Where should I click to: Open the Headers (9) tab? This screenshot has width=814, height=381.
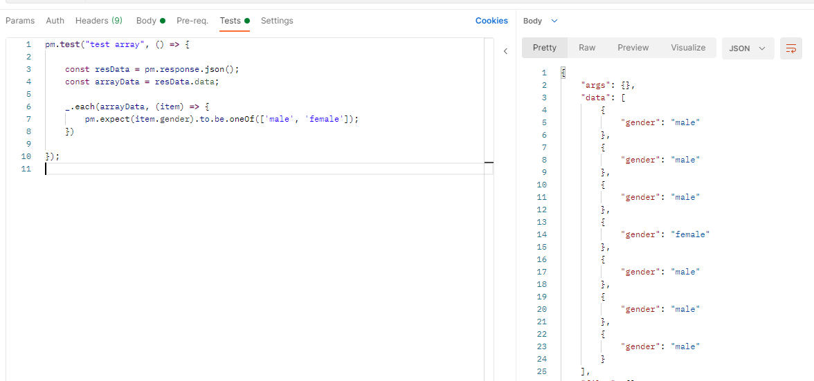(x=98, y=21)
